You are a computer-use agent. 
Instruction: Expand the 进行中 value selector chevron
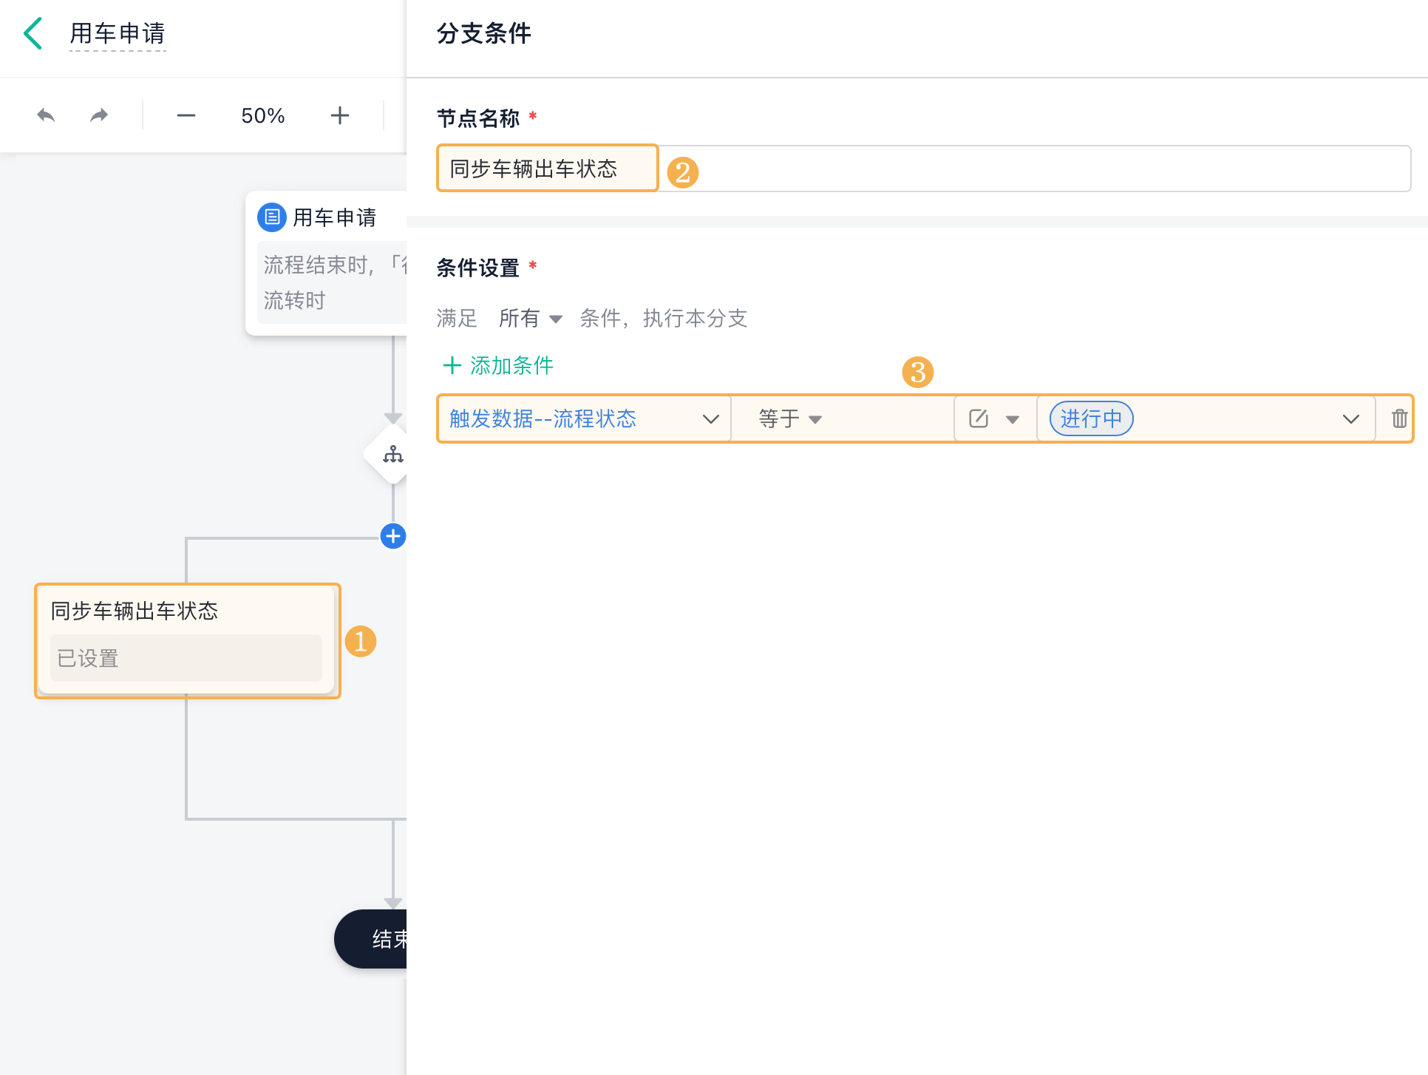tap(1350, 419)
